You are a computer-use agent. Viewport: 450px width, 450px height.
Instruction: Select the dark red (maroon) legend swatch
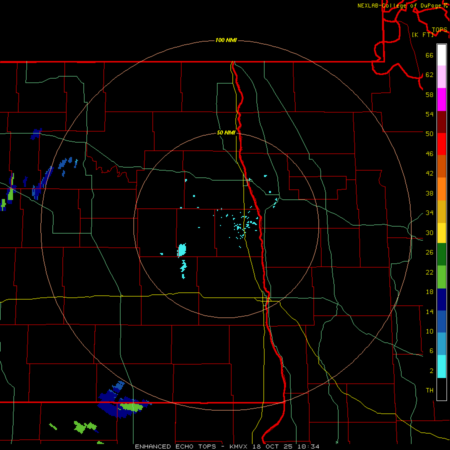coord(441,122)
